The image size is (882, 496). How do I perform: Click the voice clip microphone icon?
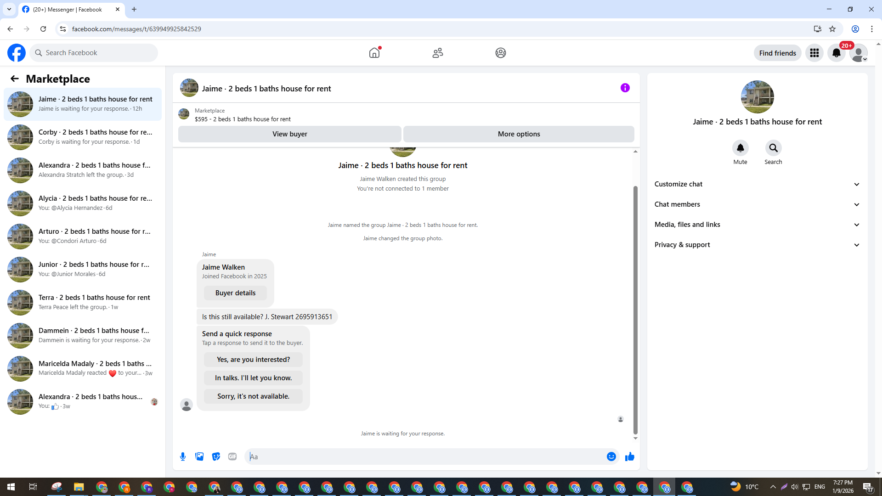tap(183, 457)
